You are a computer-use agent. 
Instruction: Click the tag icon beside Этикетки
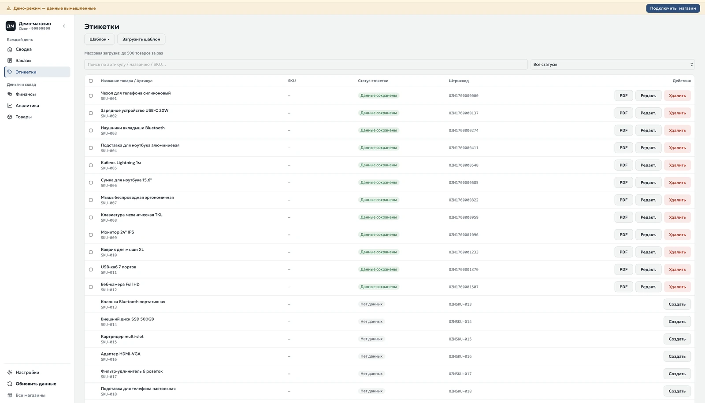(10, 72)
